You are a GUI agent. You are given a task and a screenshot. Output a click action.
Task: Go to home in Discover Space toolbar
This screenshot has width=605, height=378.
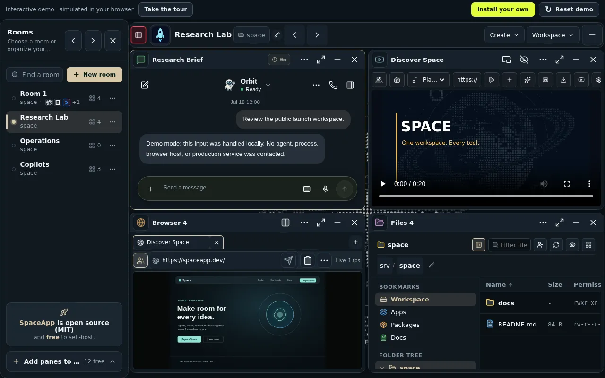pos(397,80)
